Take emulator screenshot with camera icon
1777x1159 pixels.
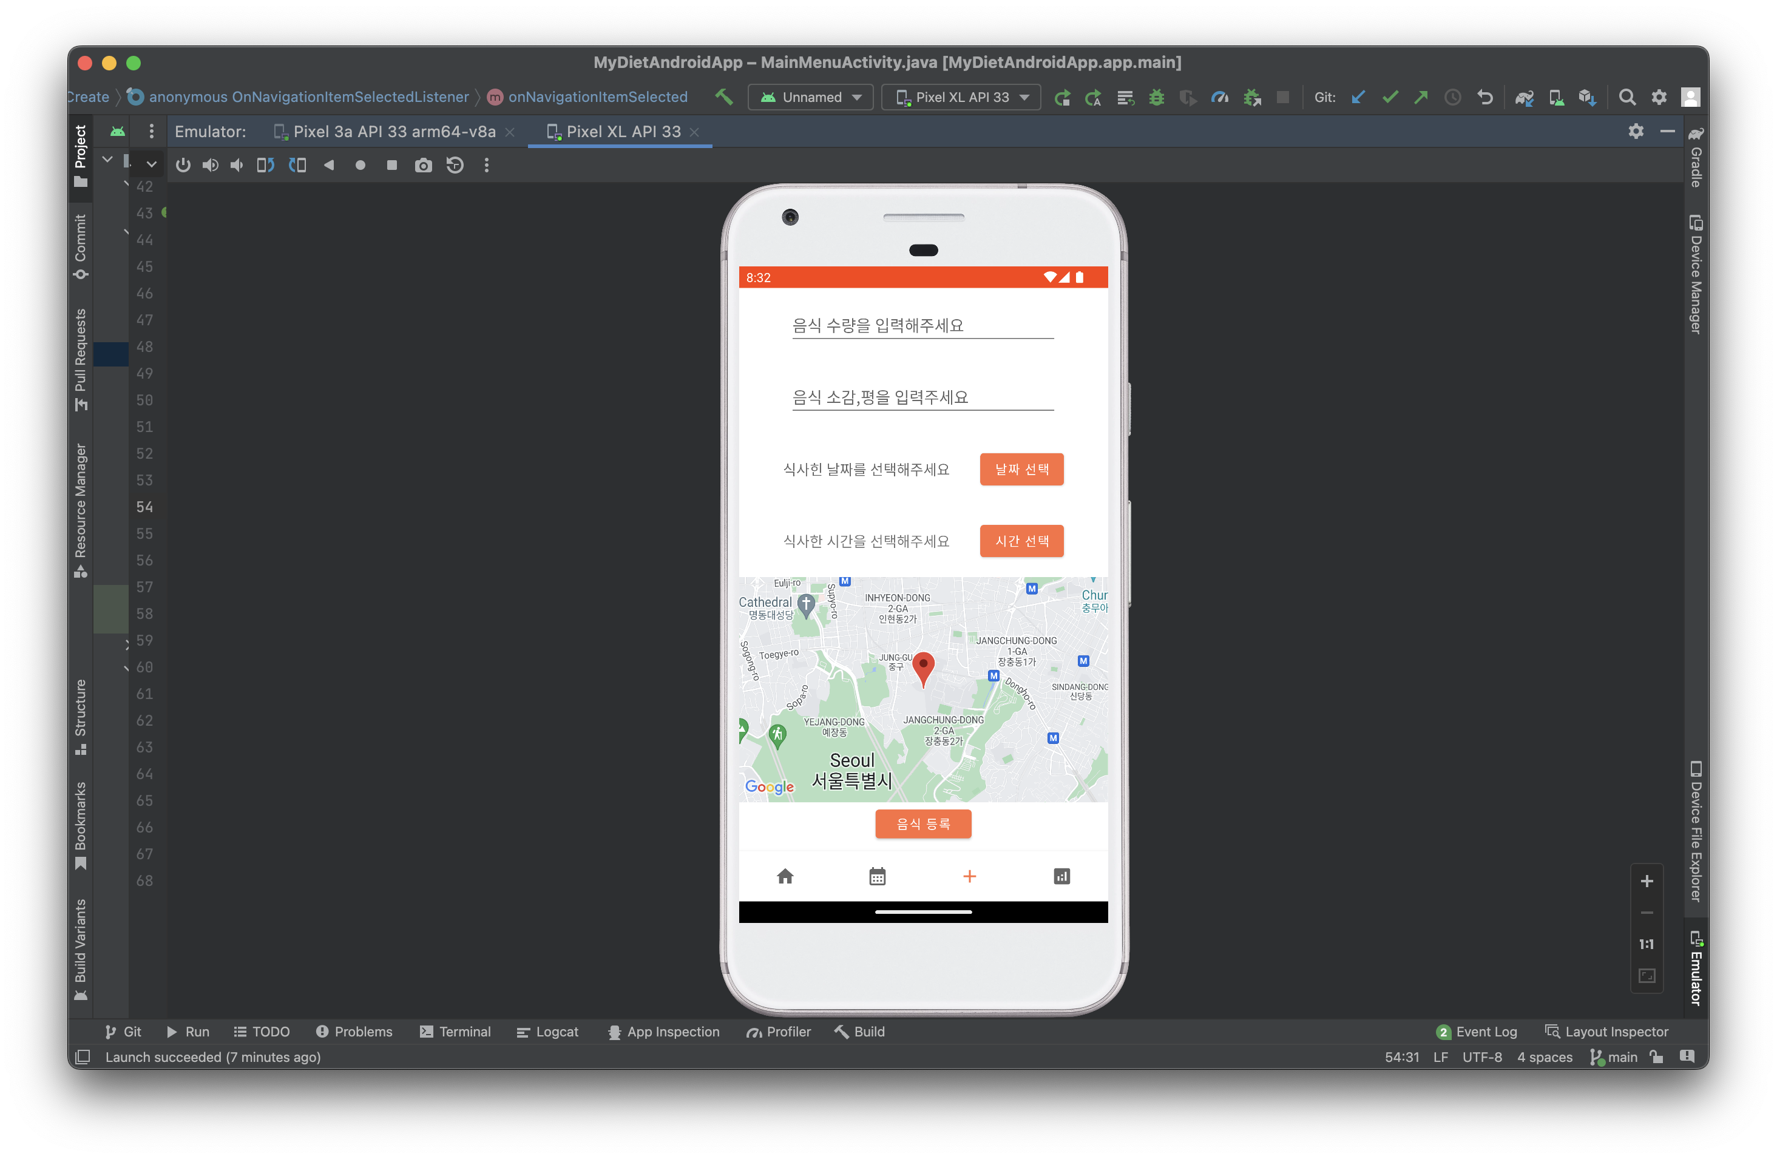[x=424, y=165]
